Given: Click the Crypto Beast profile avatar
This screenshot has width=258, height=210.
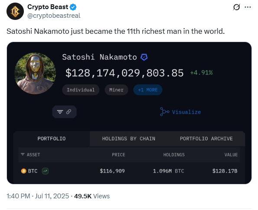Looking at the screenshot, I should coord(15,11).
